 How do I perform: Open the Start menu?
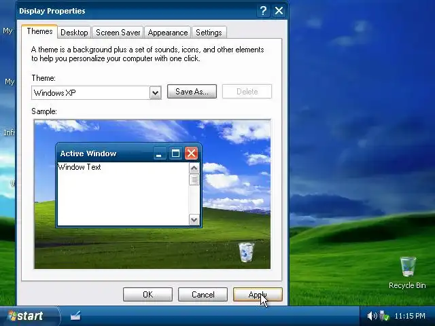click(x=30, y=316)
